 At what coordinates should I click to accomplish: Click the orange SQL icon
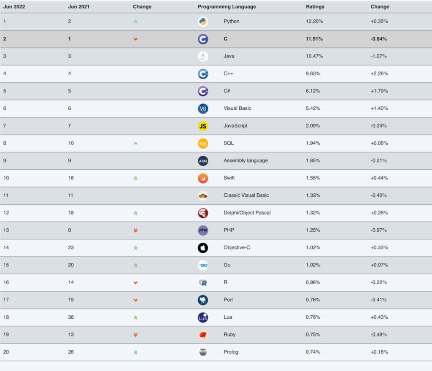click(x=203, y=144)
